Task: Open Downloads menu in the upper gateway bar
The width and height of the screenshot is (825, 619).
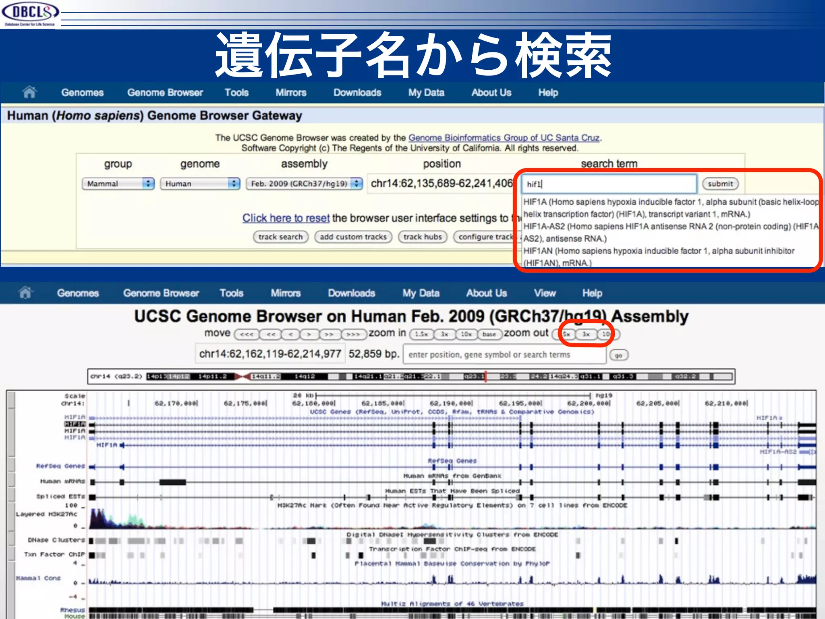Action: pyautogui.click(x=357, y=93)
